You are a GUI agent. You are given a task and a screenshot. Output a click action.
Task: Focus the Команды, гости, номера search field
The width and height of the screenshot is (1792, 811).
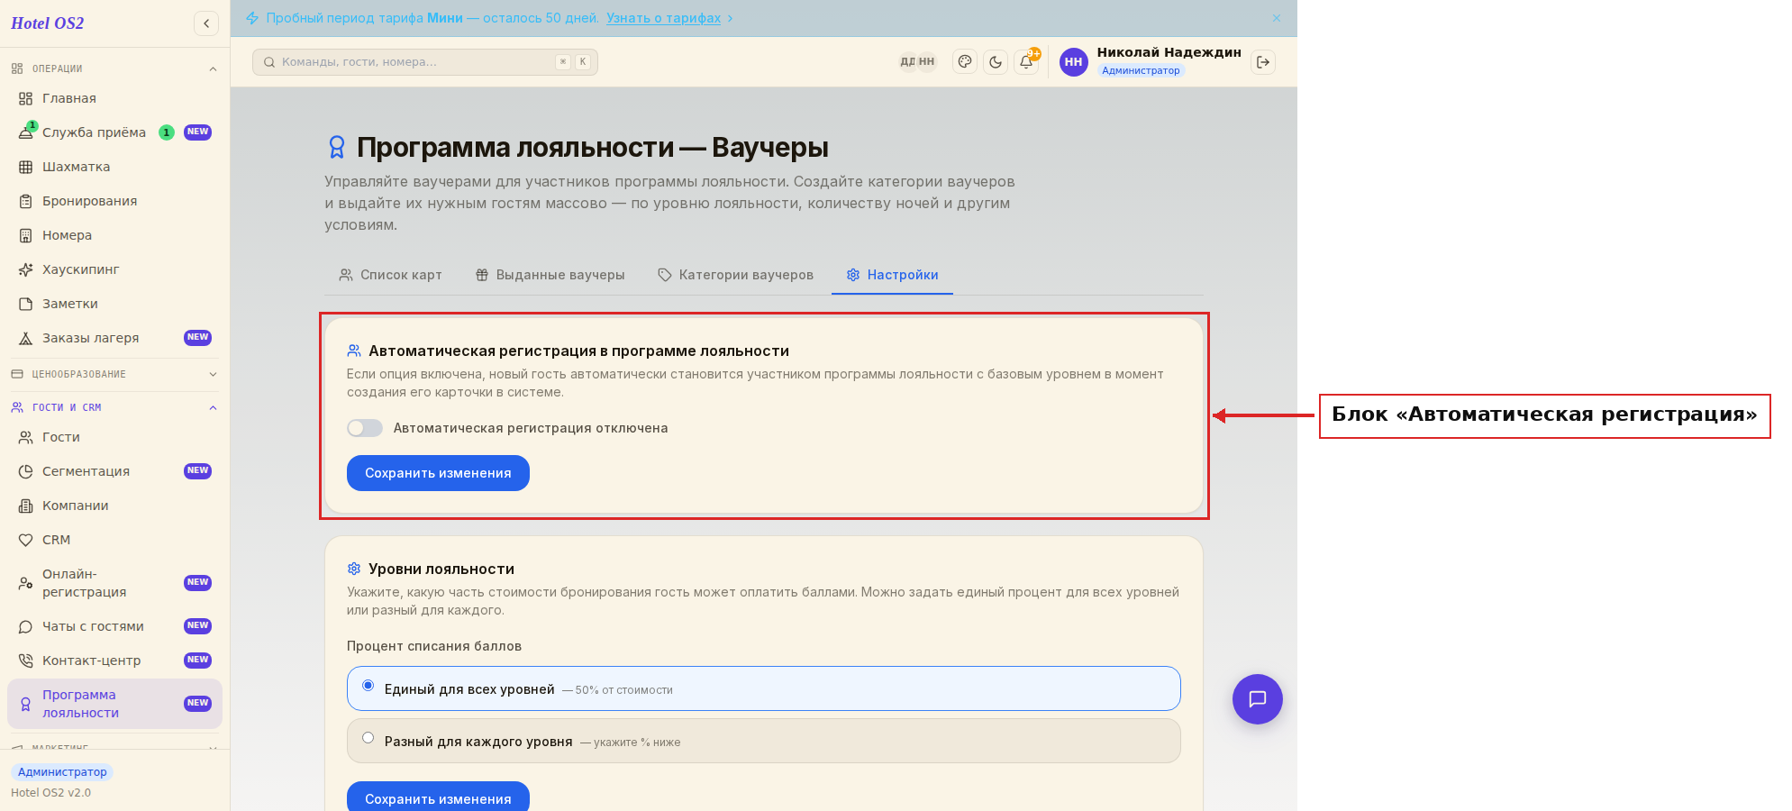tap(425, 62)
